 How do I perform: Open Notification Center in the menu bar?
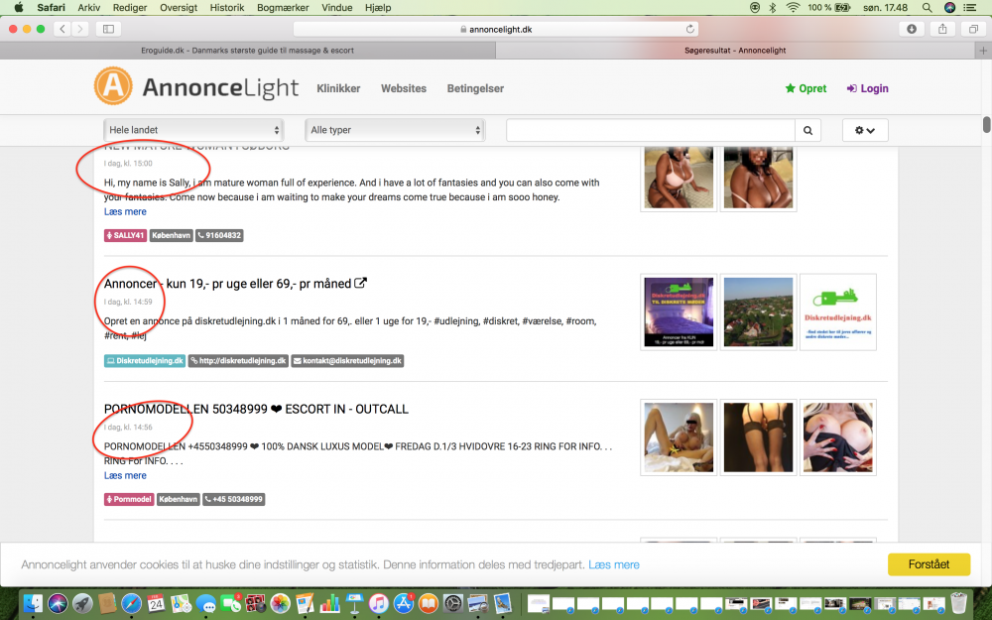(x=969, y=8)
